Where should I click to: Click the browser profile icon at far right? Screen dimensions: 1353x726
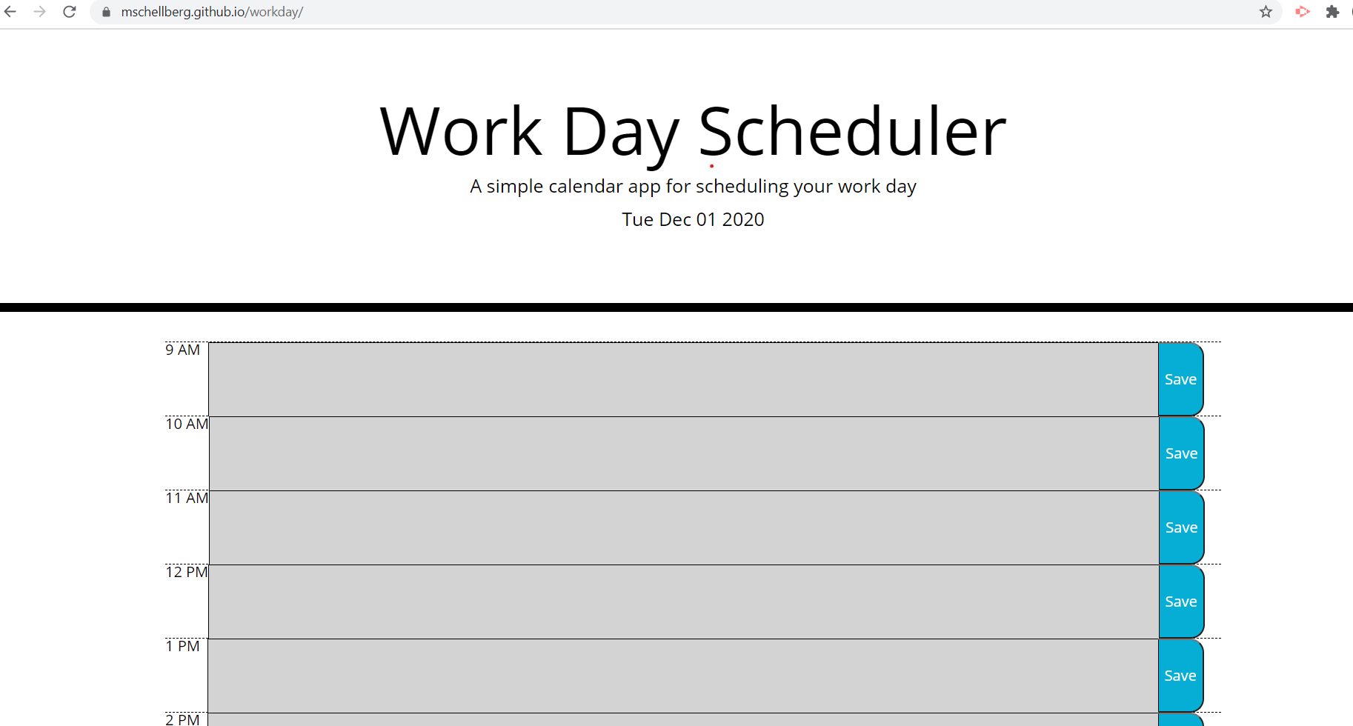1350,12
